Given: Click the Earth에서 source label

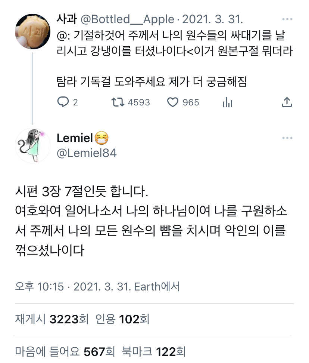Looking at the screenshot, I should click(157, 287).
